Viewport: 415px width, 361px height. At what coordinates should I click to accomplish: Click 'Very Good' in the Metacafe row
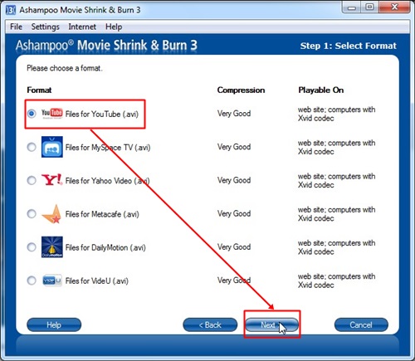tap(234, 213)
